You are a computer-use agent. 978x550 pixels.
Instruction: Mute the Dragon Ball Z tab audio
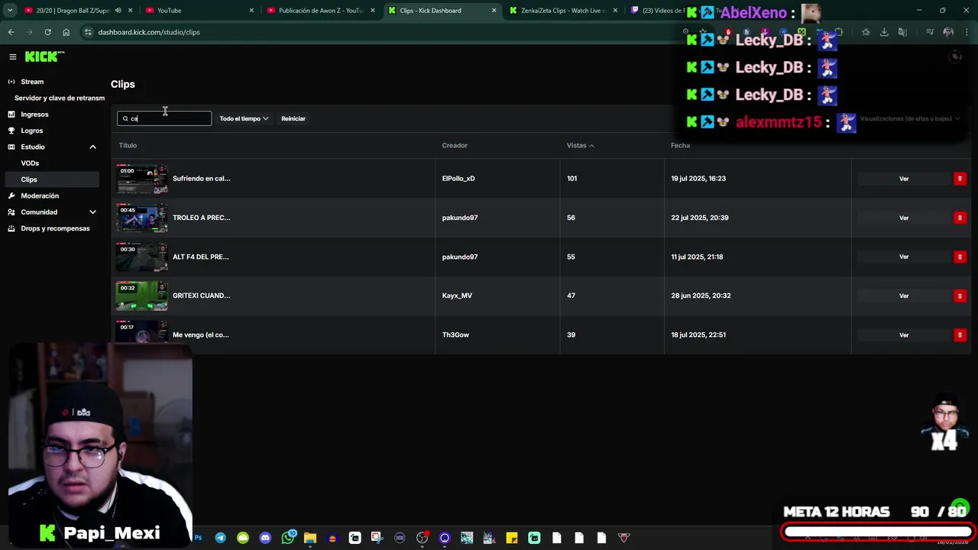click(x=118, y=11)
